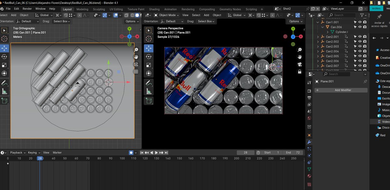The width and height of the screenshot is (390, 190).
Task: Click lock camera to view icon
Action: [x=299, y=72]
